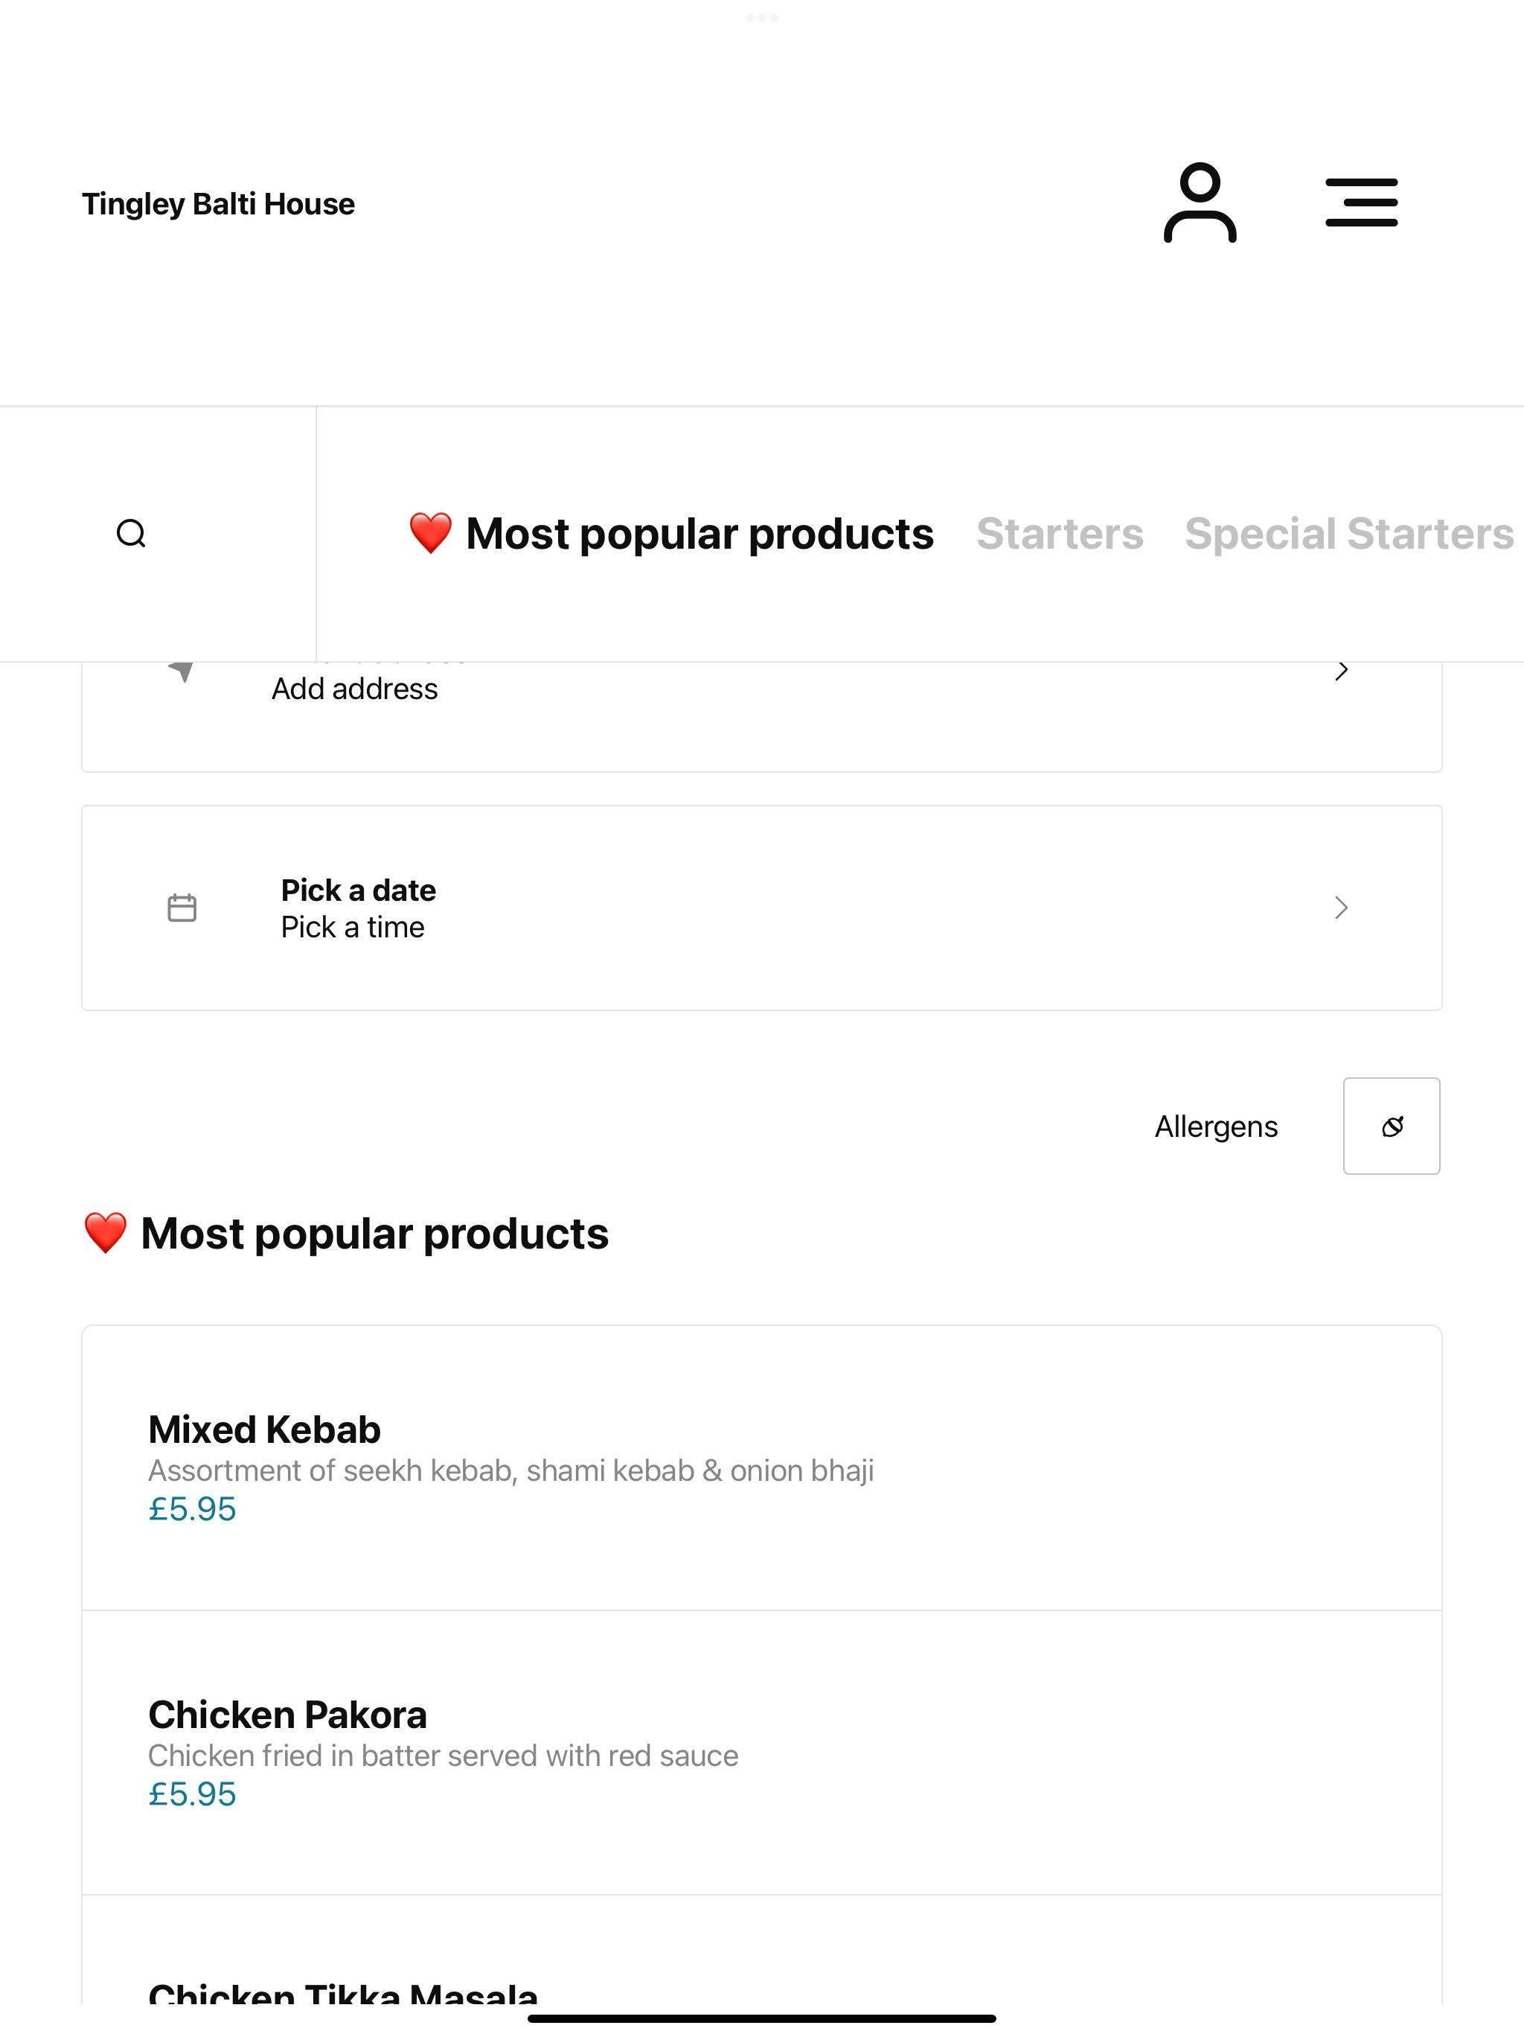Viewport: 1524px width, 2034px height.
Task: Click the red heart in the category bar
Action: pos(430,533)
